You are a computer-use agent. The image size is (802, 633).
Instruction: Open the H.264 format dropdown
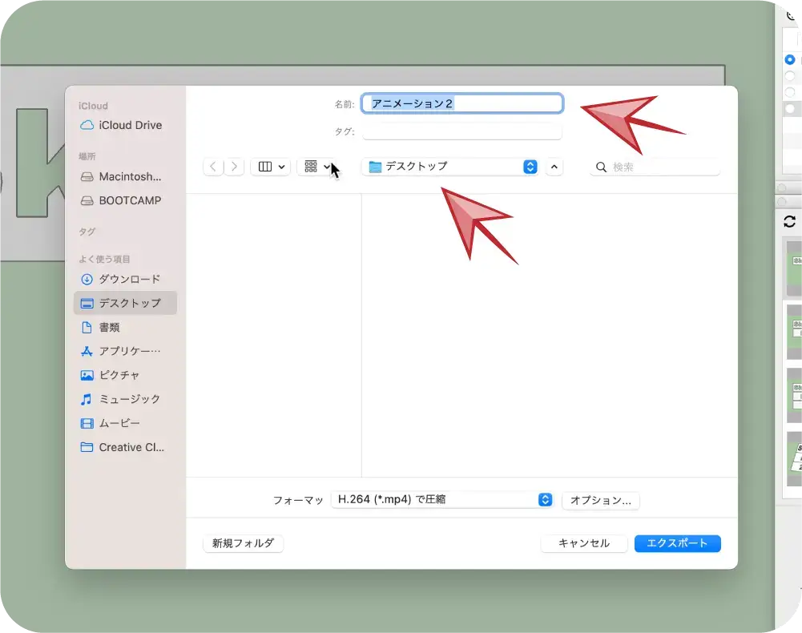point(442,500)
